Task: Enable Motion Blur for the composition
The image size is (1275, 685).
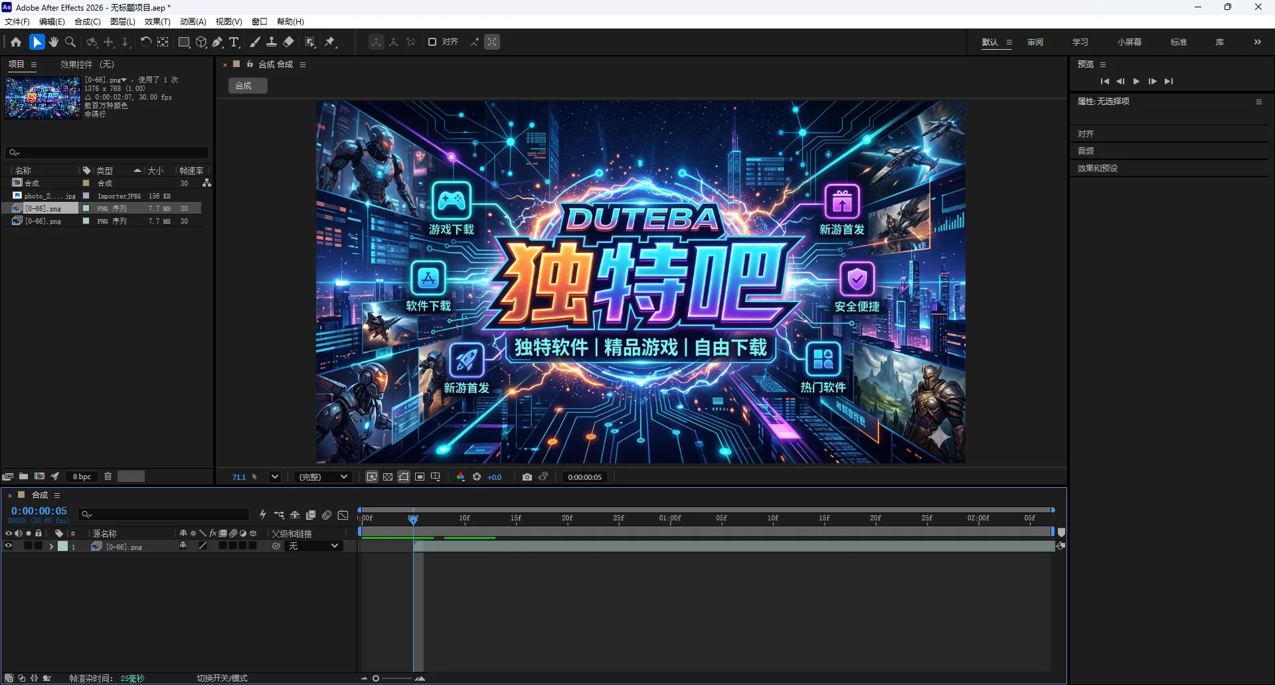Action: point(327,515)
